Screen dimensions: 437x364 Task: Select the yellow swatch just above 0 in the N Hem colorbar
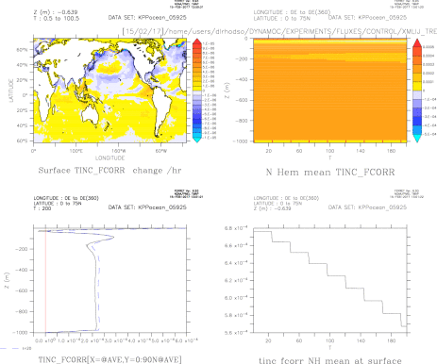417,86
